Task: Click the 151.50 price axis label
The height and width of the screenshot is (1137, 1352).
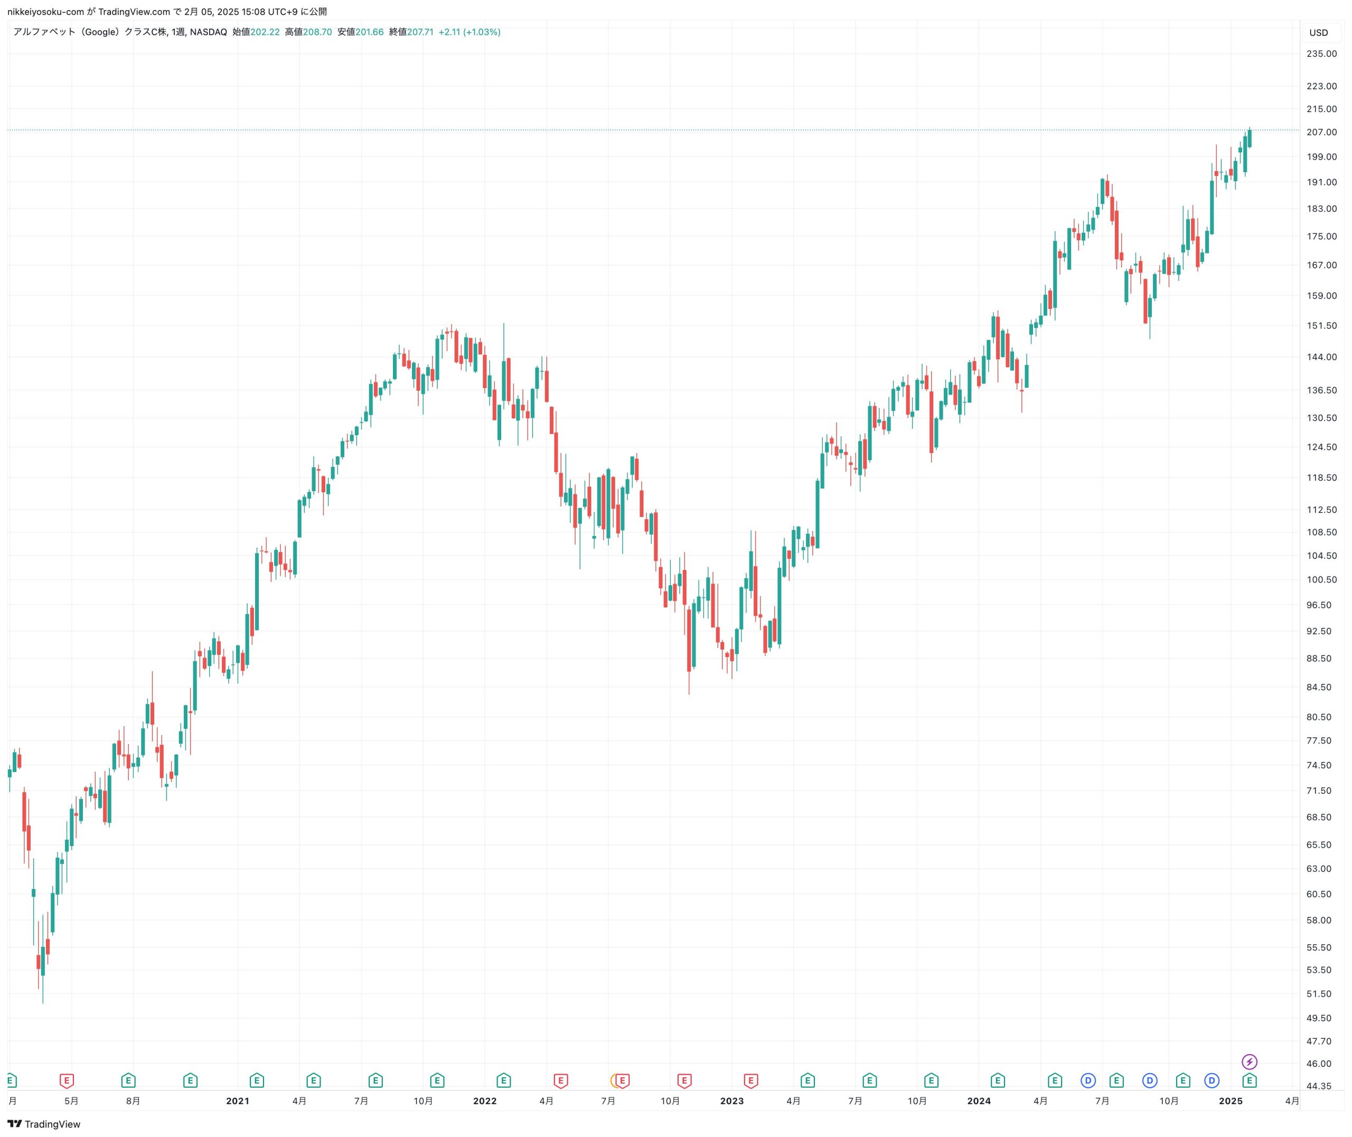Action: pyautogui.click(x=1322, y=325)
